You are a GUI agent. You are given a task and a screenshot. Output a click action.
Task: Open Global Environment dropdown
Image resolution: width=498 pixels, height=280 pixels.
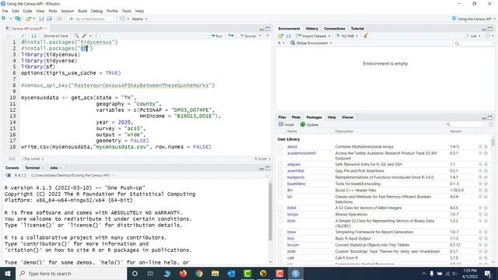311,43
